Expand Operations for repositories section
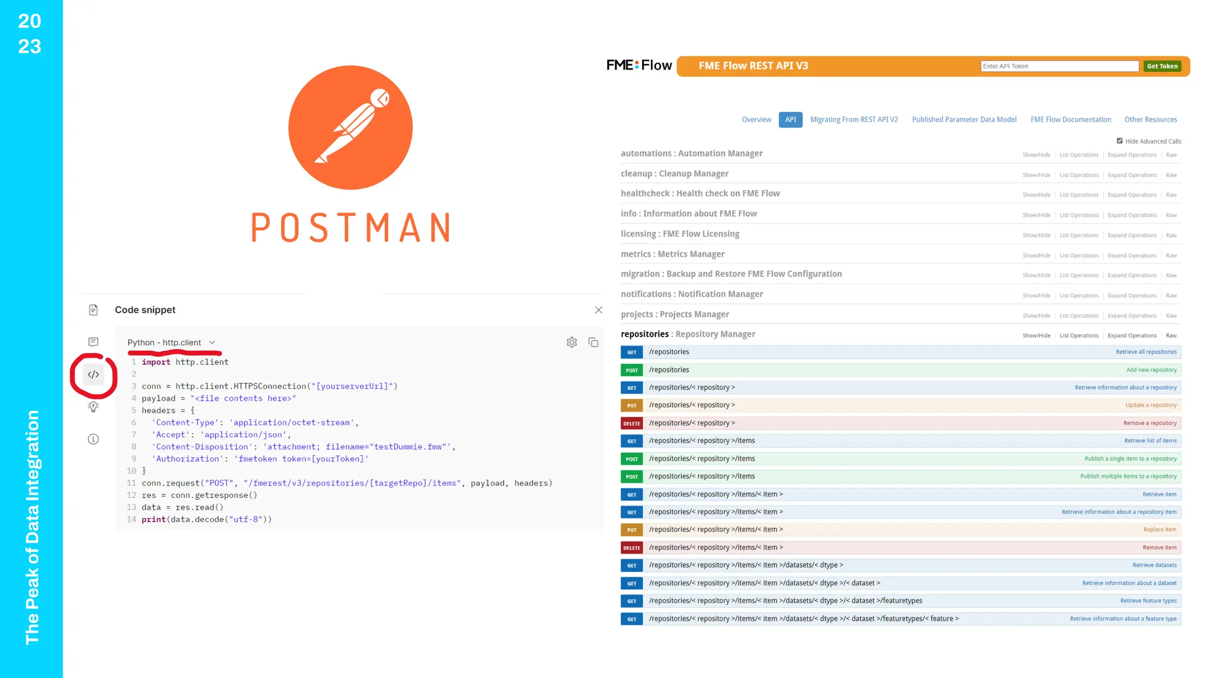This screenshot has height=678, width=1206. click(x=1132, y=335)
